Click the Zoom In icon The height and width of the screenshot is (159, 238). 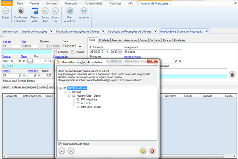pos(56,11)
